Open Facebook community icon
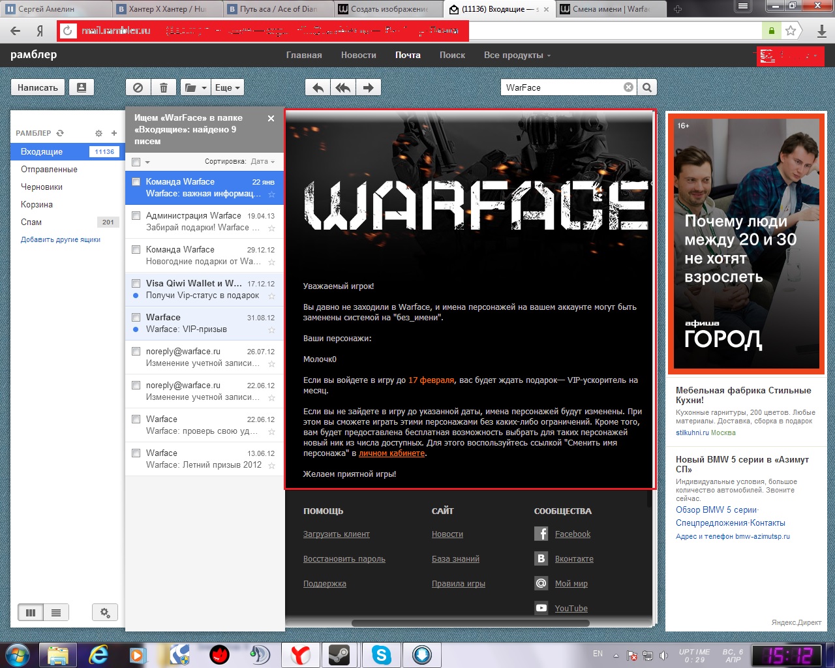The width and height of the screenshot is (835, 668). click(541, 534)
